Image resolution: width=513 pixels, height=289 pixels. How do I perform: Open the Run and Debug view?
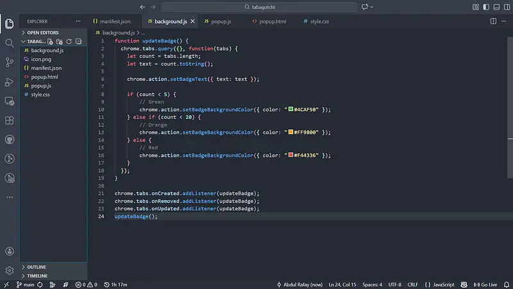pos(10,82)
